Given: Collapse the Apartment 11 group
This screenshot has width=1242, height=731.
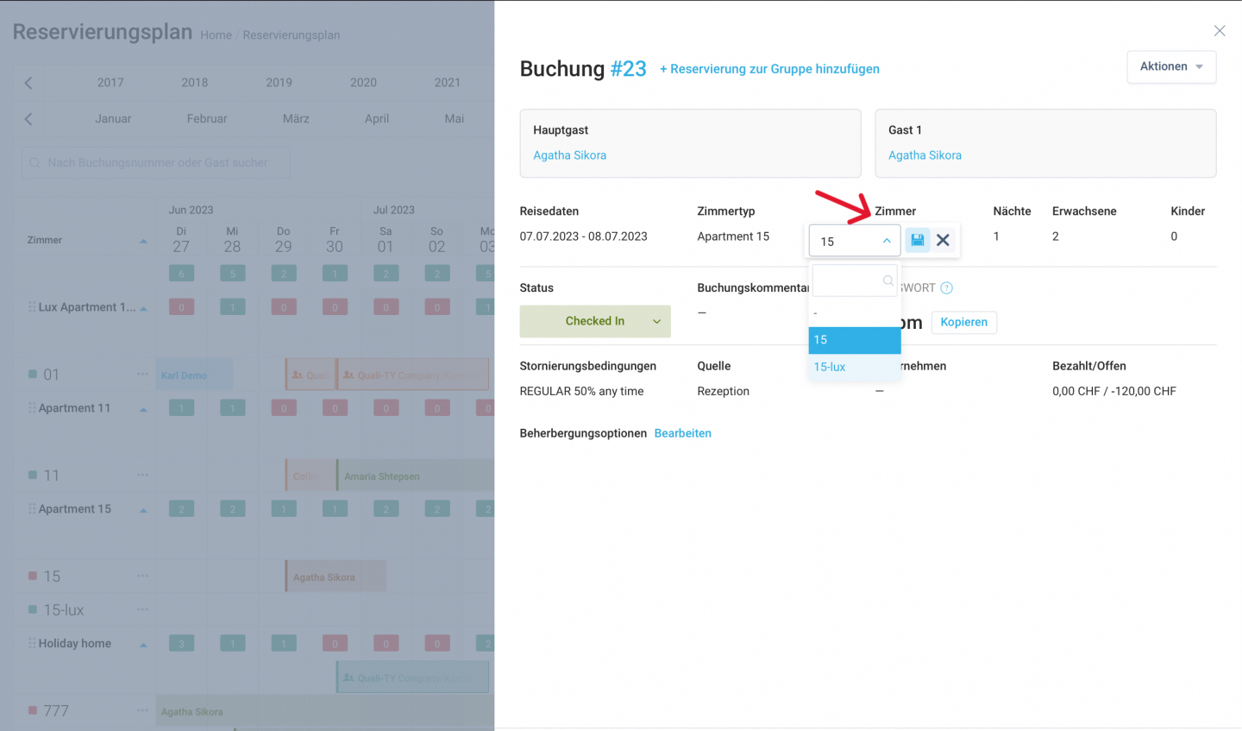Looking at the screenshot, I should point(143,409).
